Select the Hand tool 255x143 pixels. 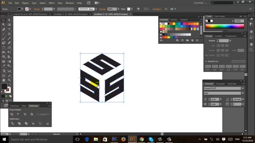4,80
